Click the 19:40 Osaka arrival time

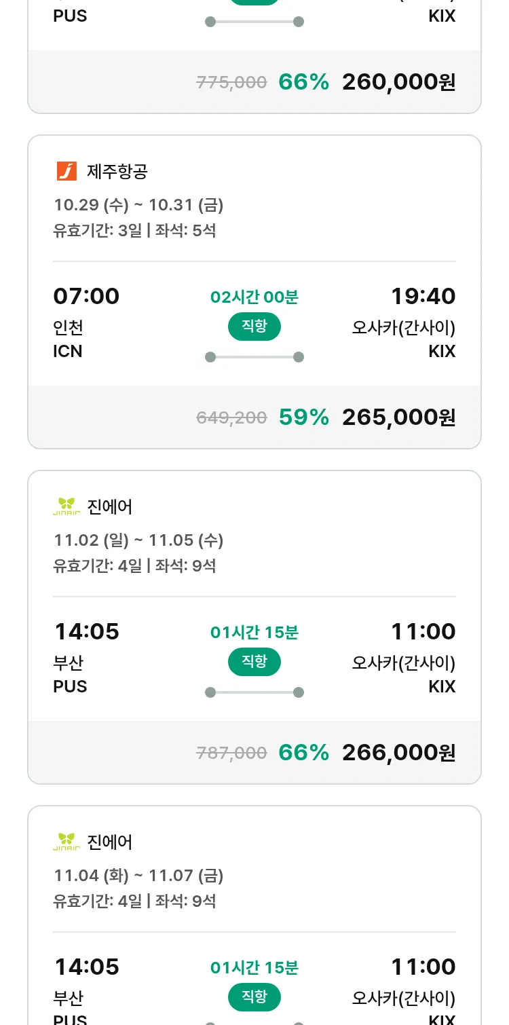(423, 297)
